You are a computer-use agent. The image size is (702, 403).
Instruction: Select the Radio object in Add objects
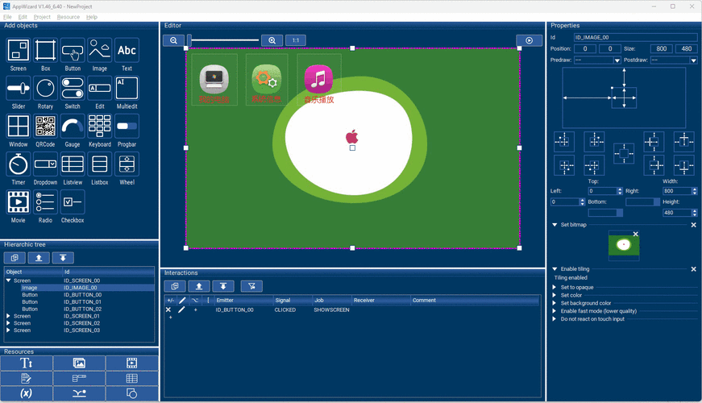coord(45,201)
